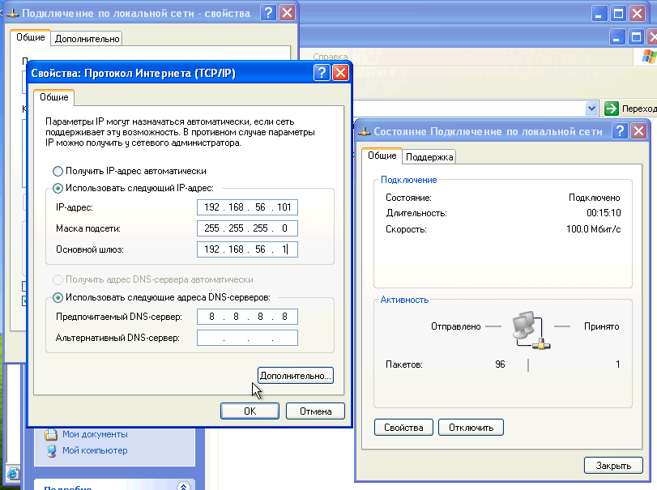The image size is (657, 490).
Task: Click the help question-mark icon in TCP/IP properties
Action: tap(322, 73)
